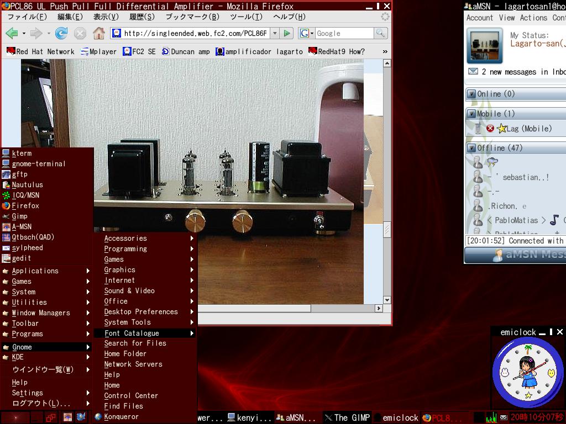This screenshot has height=424, width=566.
Task: Open the Duncan amp bookmark
Action: pos(181,51)
